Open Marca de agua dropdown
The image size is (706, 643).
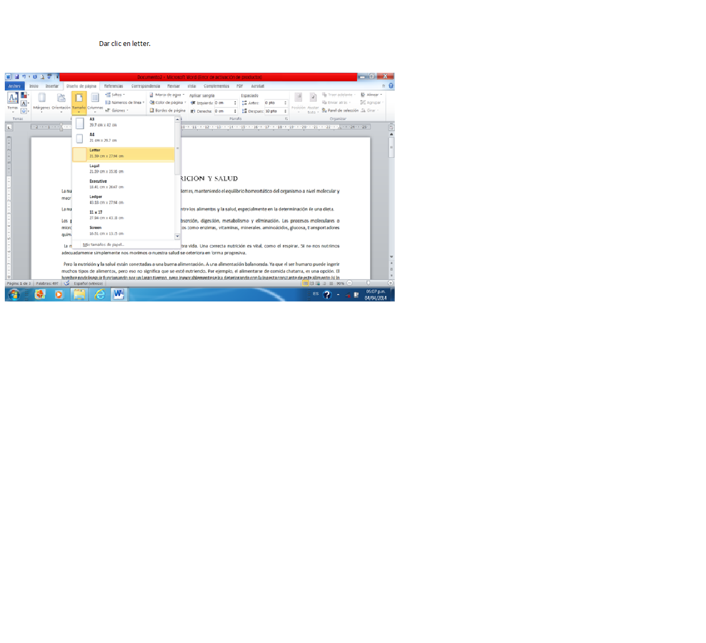(x=167, y=95)
